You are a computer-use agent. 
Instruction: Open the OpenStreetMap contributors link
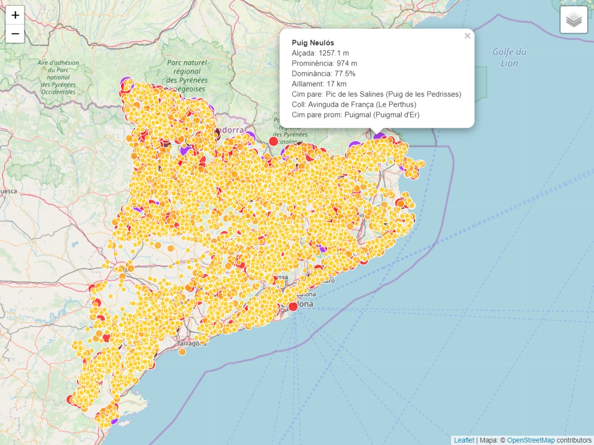531,440
